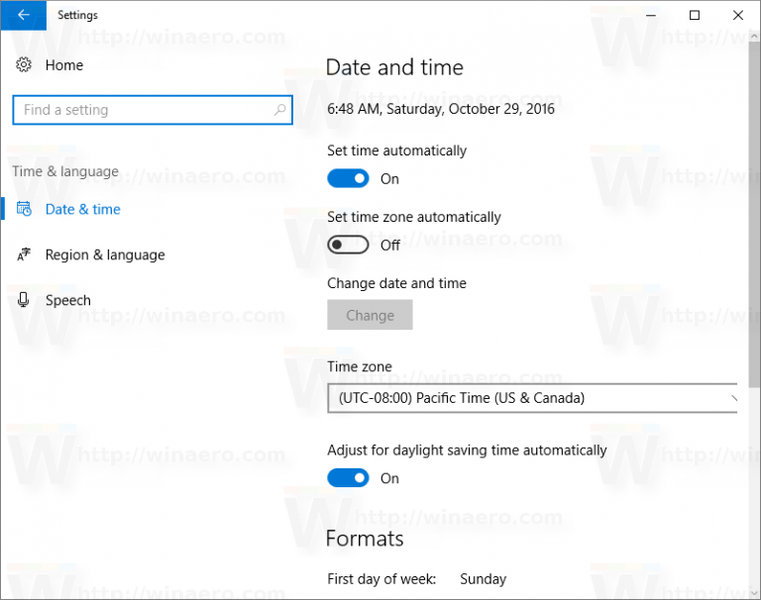Viewport: 761px width, 600px height.
Task: Turn off Set time automatically toggle
Action: point(348,178)
